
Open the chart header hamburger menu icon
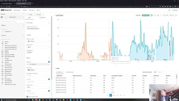(176, 15)
